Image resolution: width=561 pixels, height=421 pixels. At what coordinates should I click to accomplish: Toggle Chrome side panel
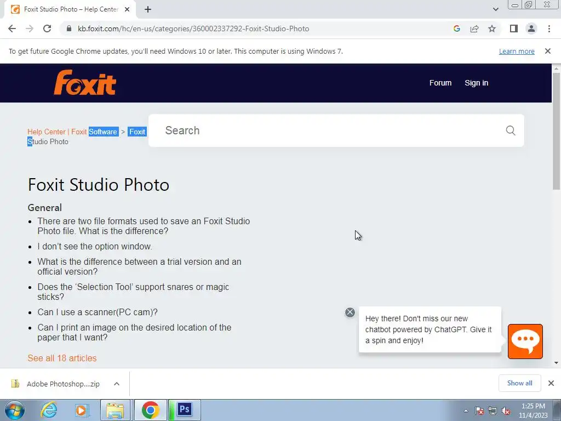[514, 29]
